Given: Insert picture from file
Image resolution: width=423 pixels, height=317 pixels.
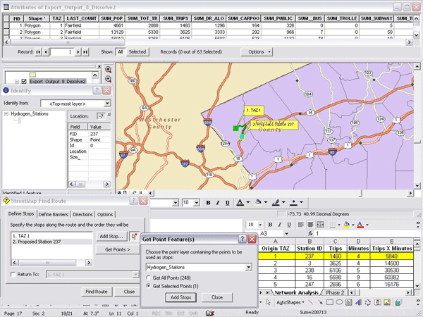Looking at the screenshot, I should 387,302.
